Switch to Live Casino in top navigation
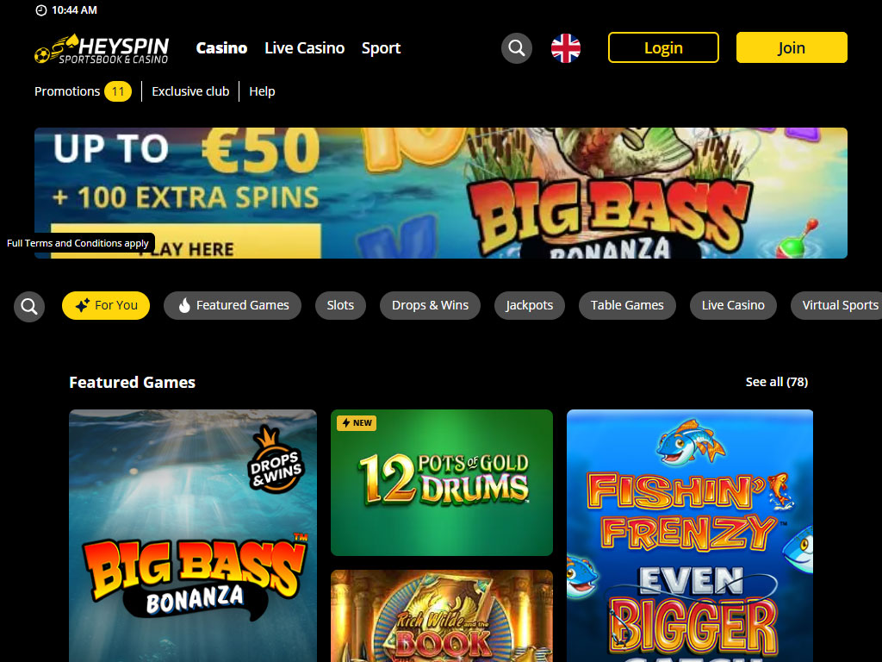The image size is (882, 662). [x=304, y=48]
